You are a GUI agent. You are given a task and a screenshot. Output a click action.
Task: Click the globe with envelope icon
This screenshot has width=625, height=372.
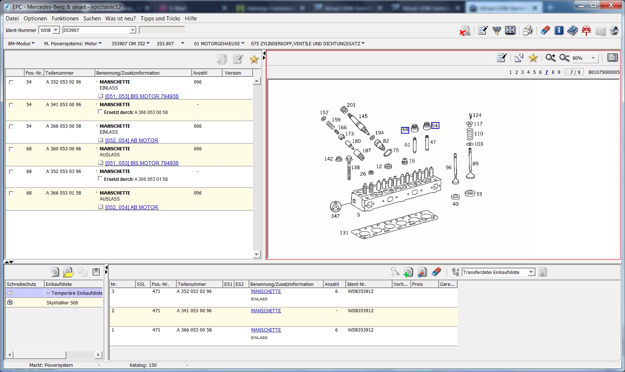614,30
